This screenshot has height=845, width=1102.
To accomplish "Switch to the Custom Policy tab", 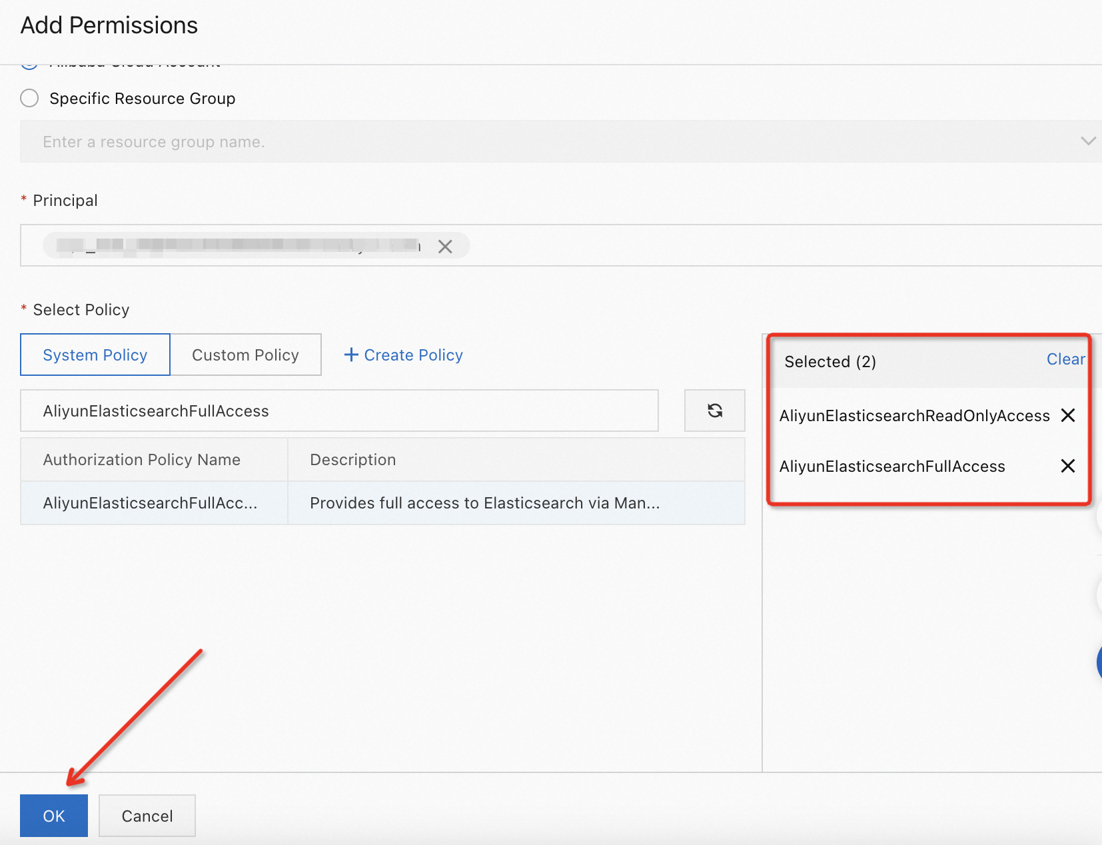I will (x=245, y=355).
